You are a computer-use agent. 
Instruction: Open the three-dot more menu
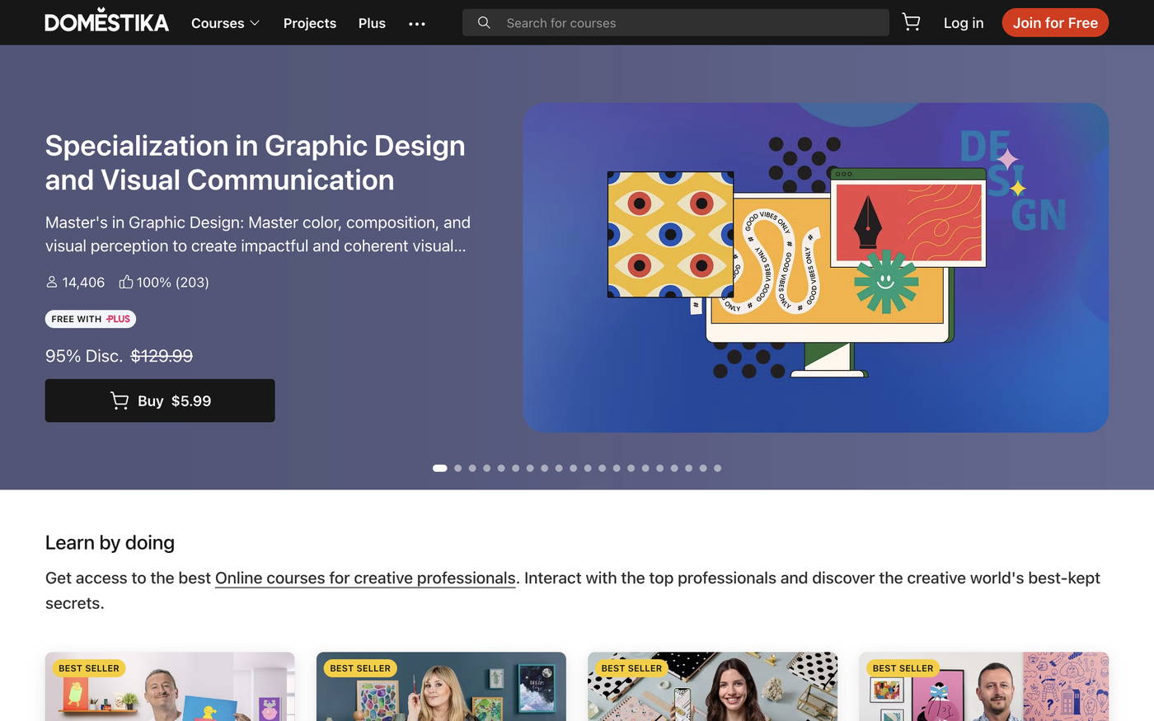point(417,24)
